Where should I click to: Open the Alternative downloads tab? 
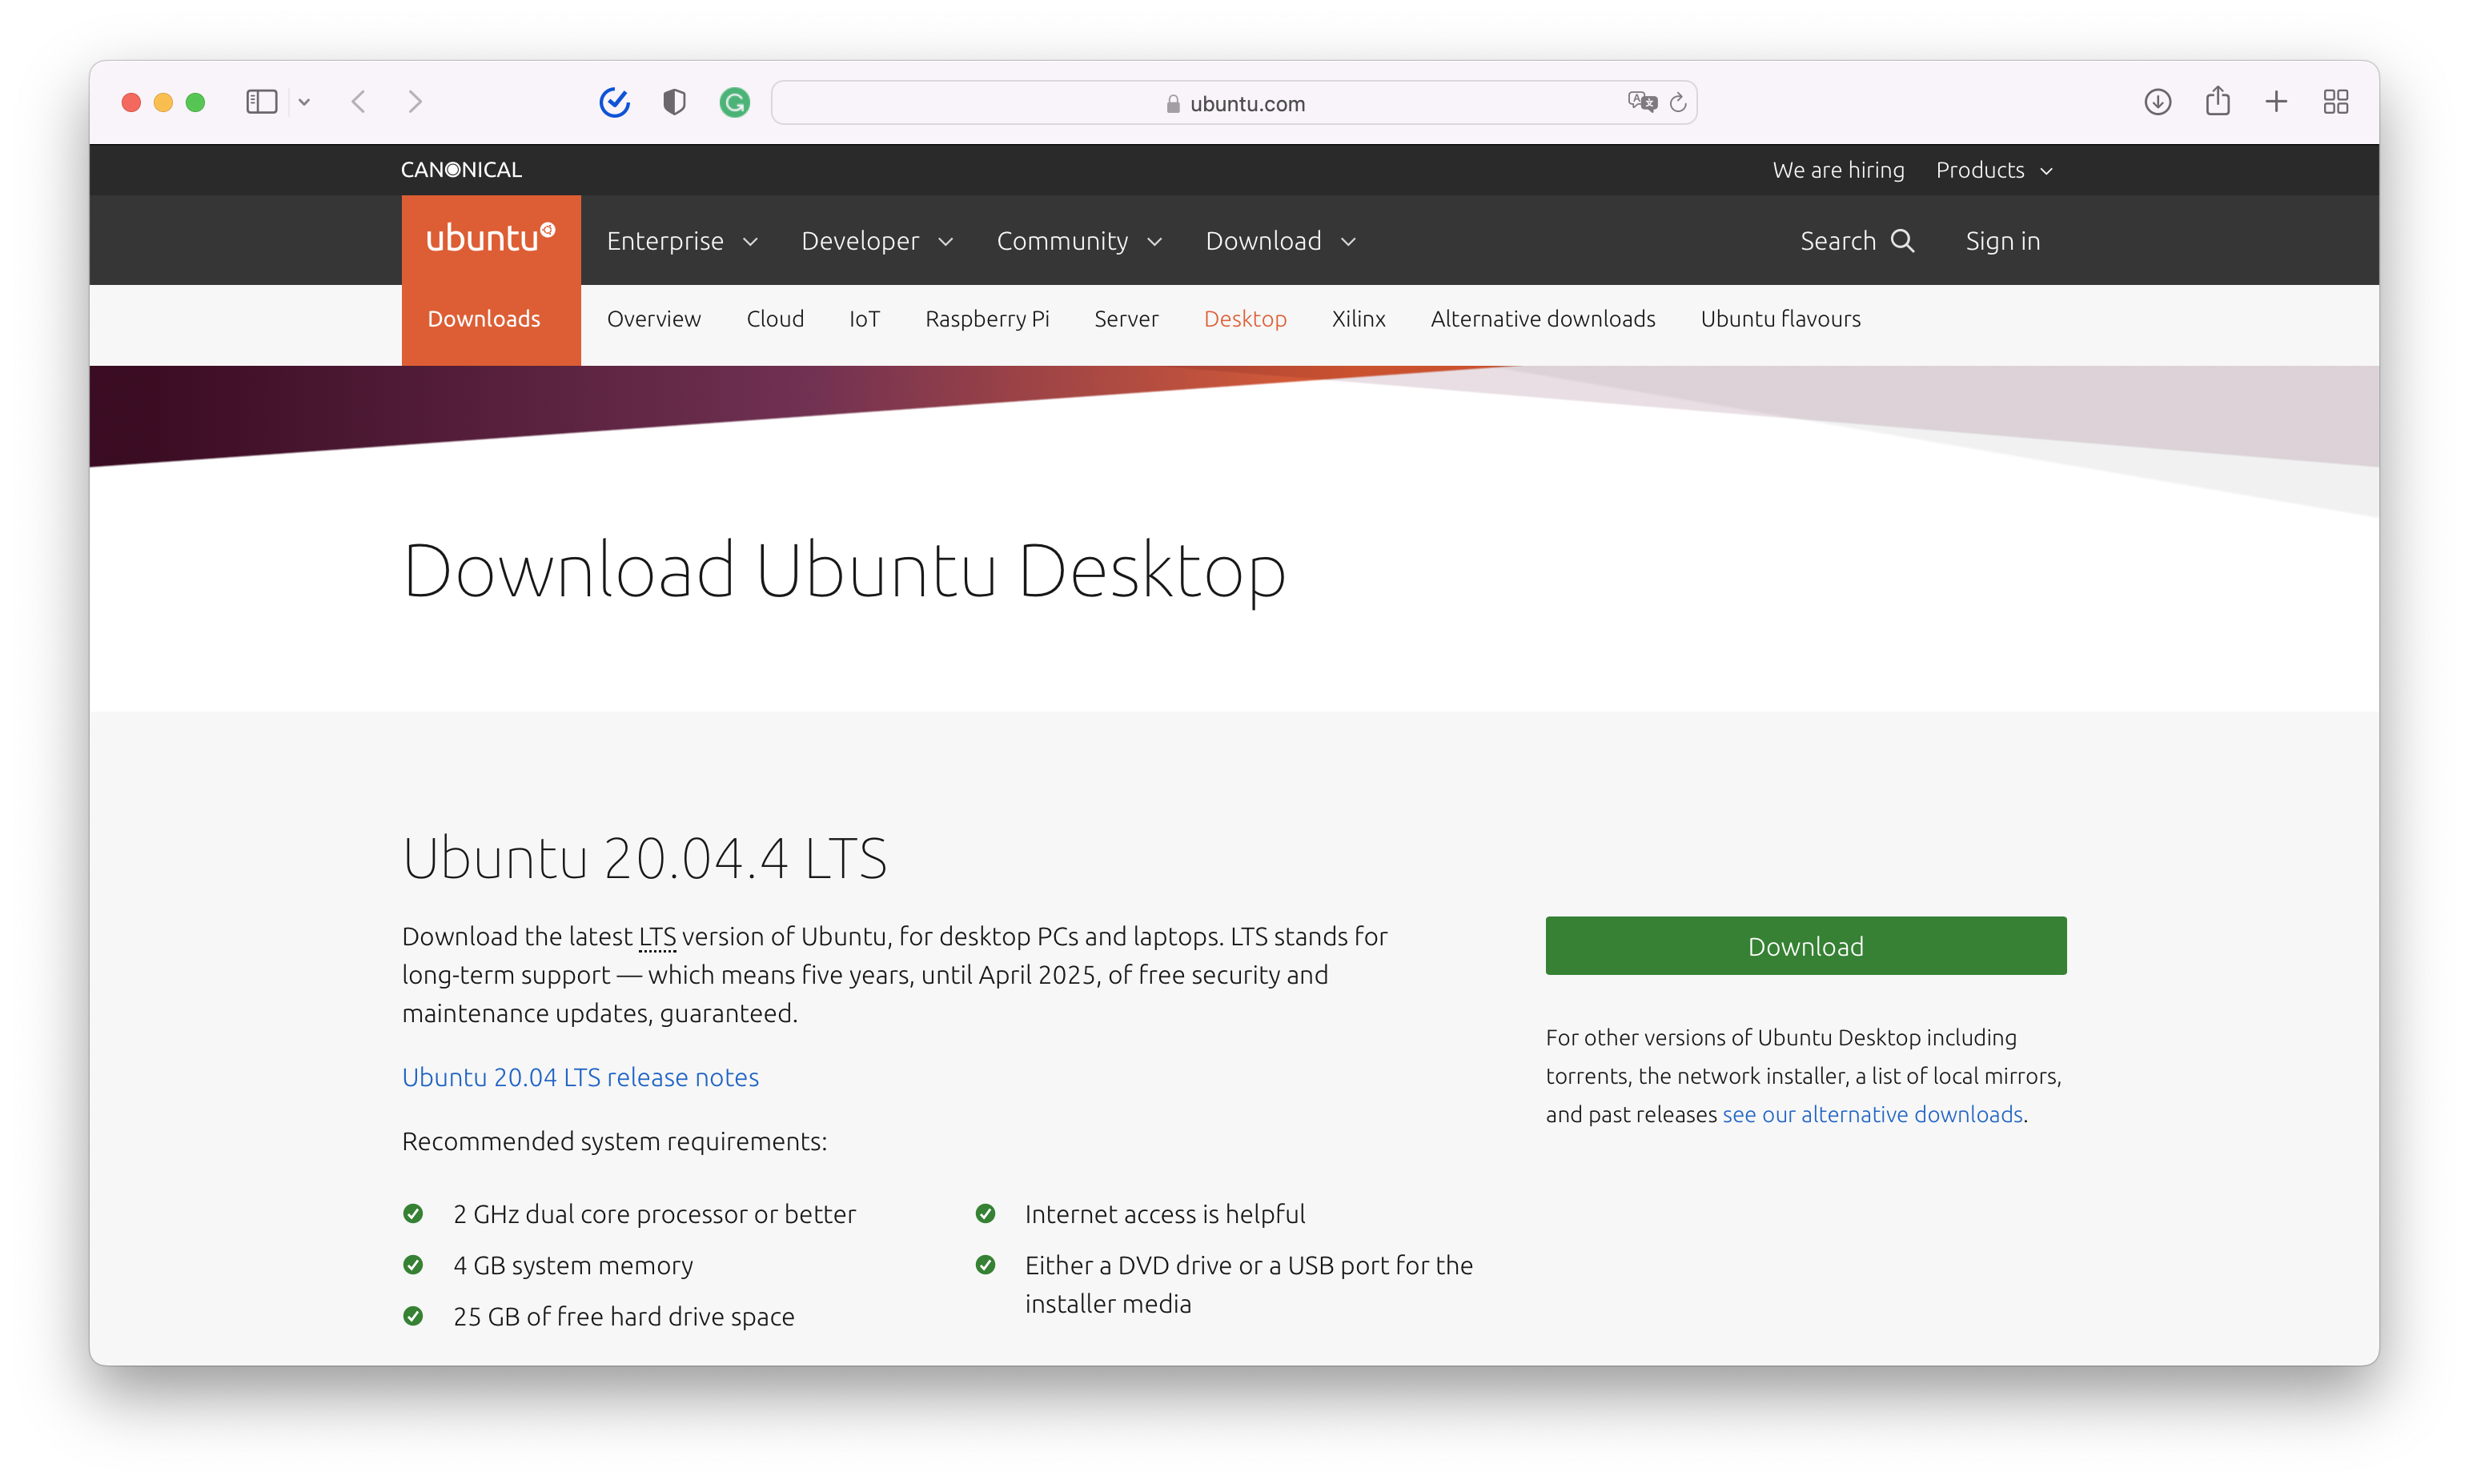1542,319
